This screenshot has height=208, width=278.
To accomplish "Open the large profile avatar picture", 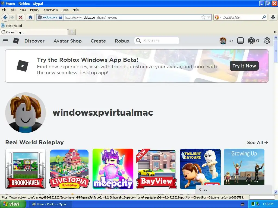I will (x=26, y=113).
